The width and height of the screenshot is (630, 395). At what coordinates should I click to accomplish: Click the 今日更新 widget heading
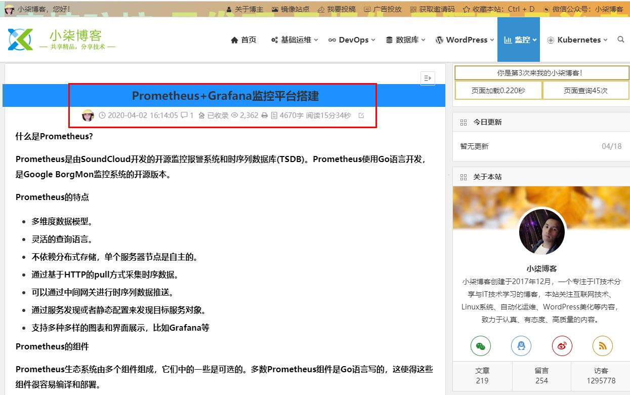coord(487,122)
